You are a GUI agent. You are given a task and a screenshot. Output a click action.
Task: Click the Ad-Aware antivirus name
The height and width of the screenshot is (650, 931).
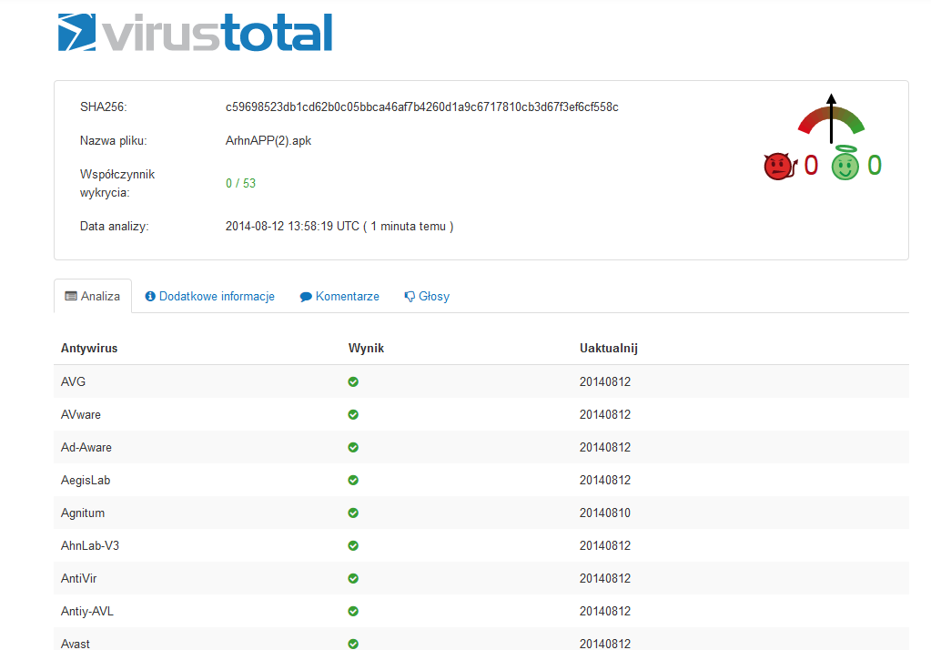point(86,447)
